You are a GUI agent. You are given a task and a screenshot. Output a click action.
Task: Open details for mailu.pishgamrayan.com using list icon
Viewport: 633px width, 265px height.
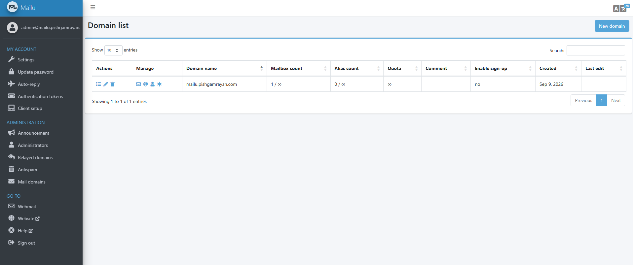(x=98, y=84)
